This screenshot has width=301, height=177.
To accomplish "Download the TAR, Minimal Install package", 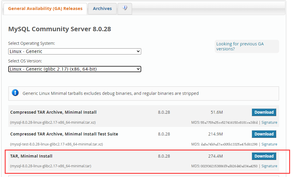I will [264, 156].
